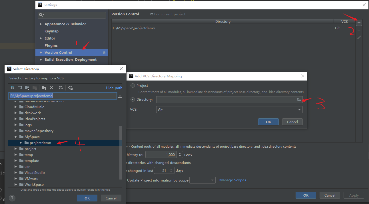Click the remove mapping minus icon
This screenshot has width=369, height=204.
(x=359, y=30)
